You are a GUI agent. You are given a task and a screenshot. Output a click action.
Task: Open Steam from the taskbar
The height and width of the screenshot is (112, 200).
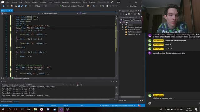click(x=54, y=109)
